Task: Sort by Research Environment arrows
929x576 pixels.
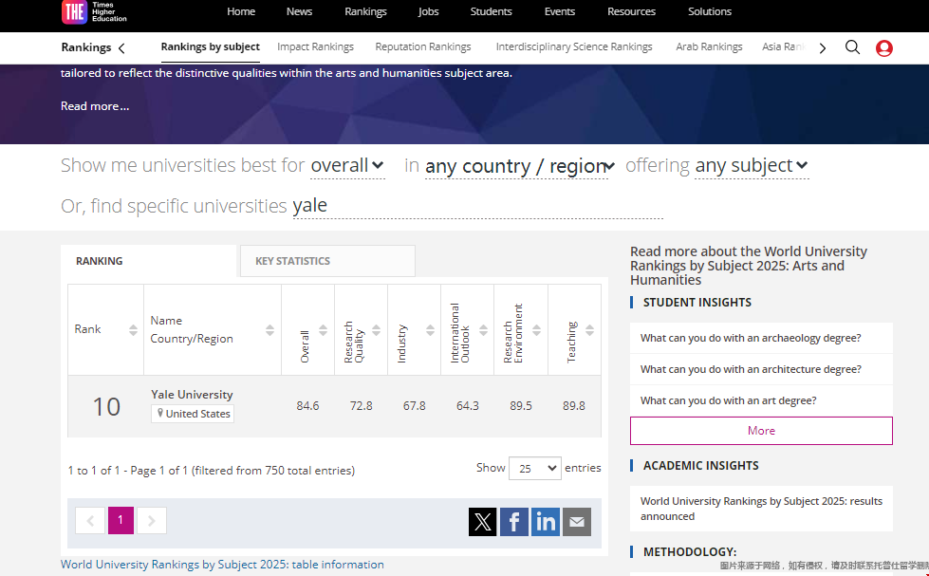Action: pos(536,330)
